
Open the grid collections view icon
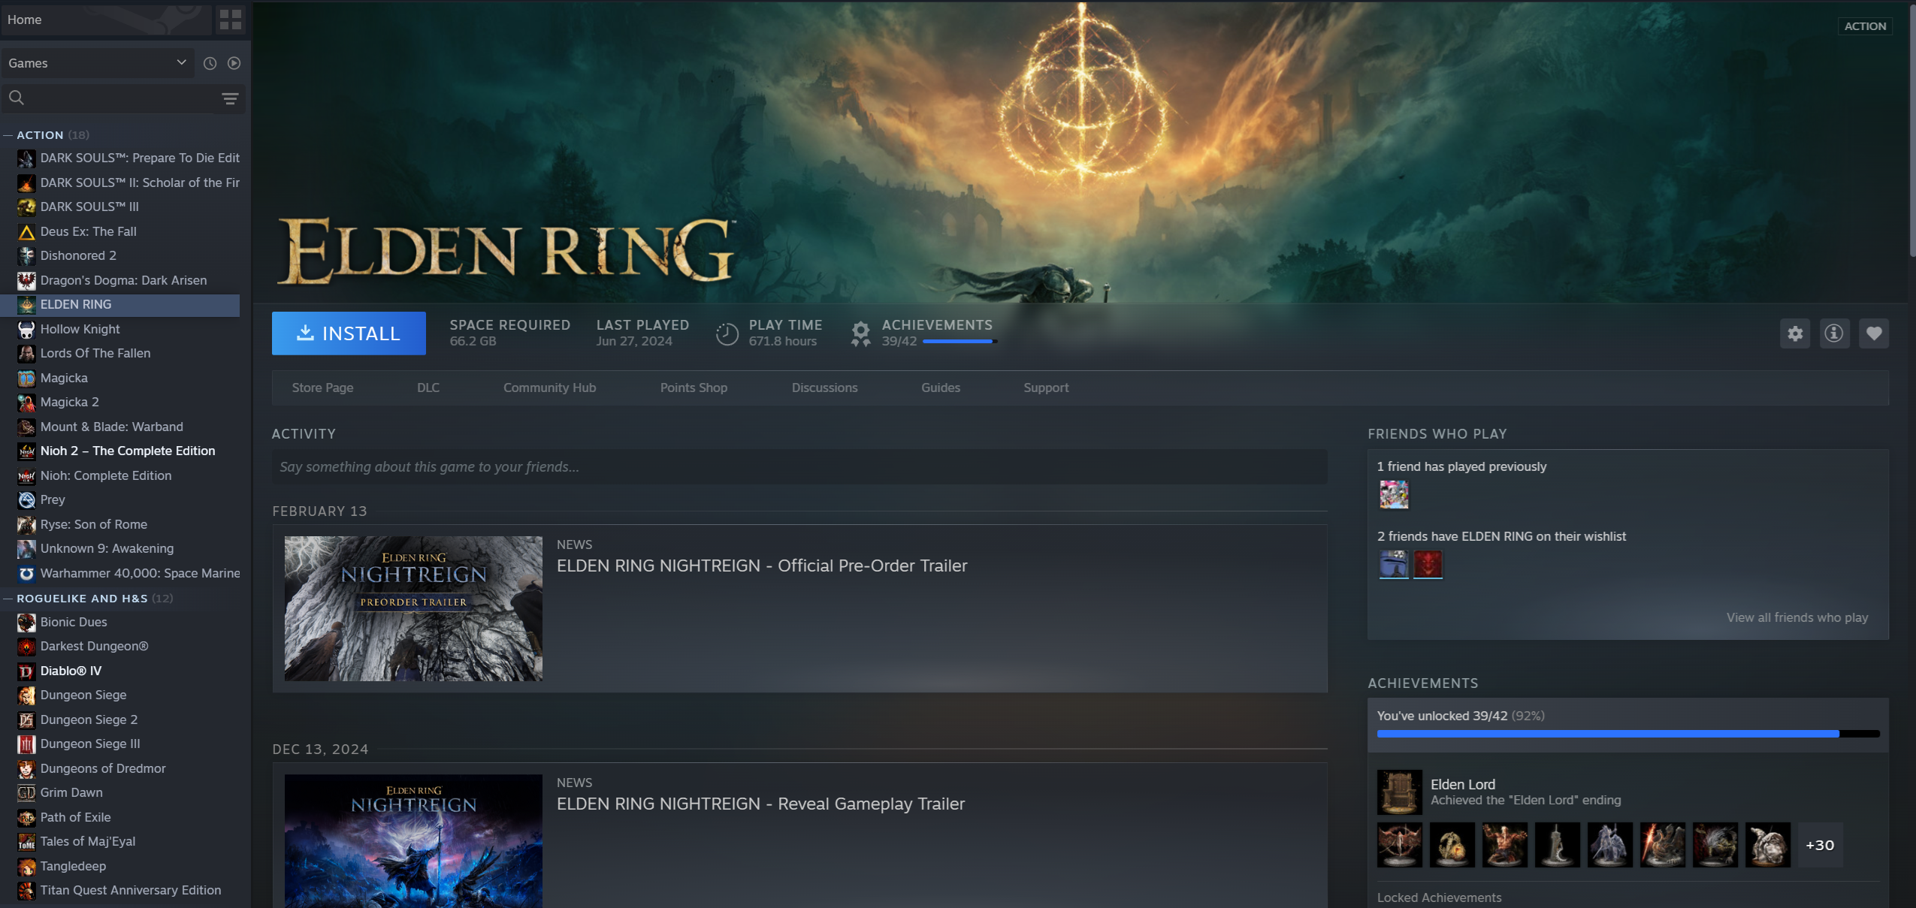click(231, 20)
